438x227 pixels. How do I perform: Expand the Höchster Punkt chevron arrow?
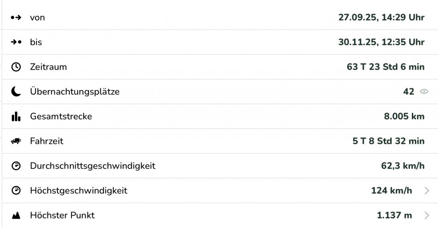pyautogui.click(x=426, y=215)
